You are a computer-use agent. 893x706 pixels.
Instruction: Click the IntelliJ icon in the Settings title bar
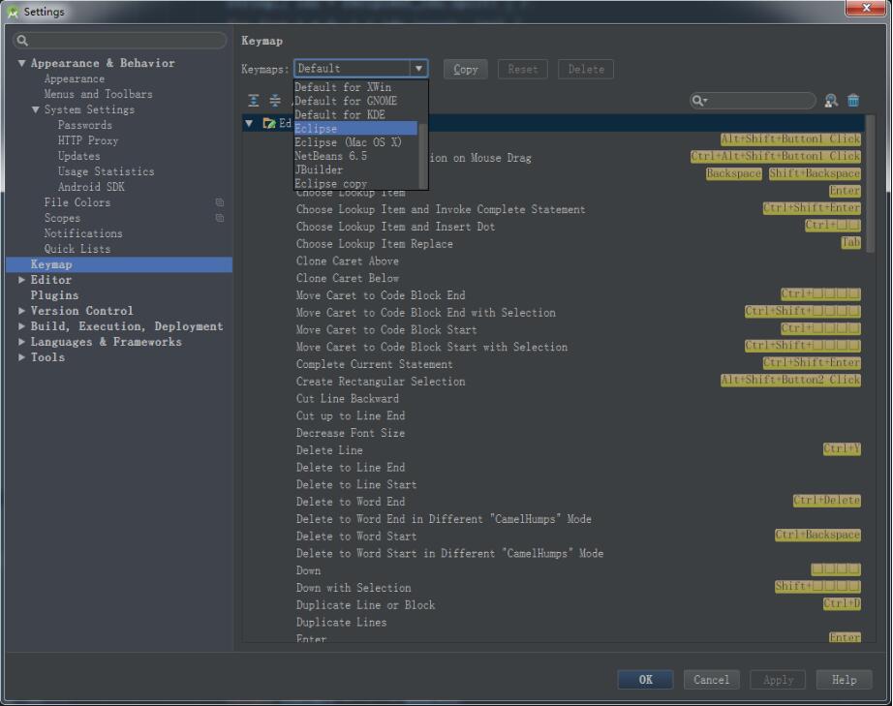(11, 11)
